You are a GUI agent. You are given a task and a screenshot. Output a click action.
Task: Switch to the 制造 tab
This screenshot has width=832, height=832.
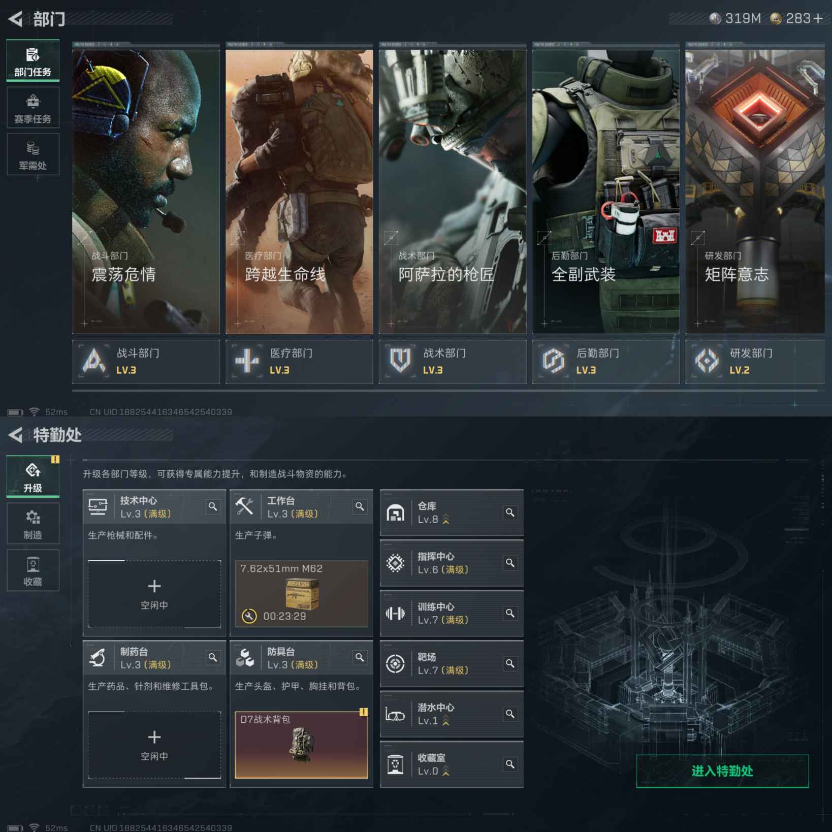tap(33, 524)
